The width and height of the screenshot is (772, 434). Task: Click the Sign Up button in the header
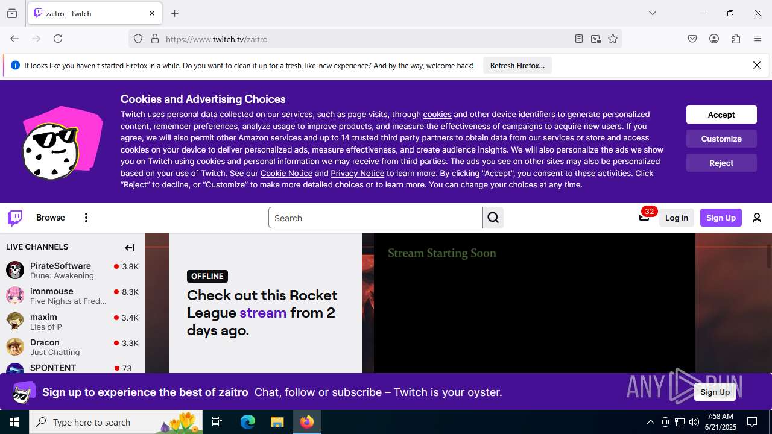click(721, 218)
